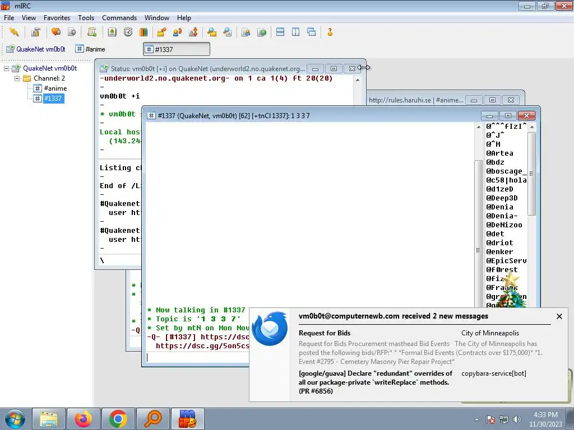Screen dimensions: 574x430
Task: Open the Address Book icon
Action: pos(112,32)
